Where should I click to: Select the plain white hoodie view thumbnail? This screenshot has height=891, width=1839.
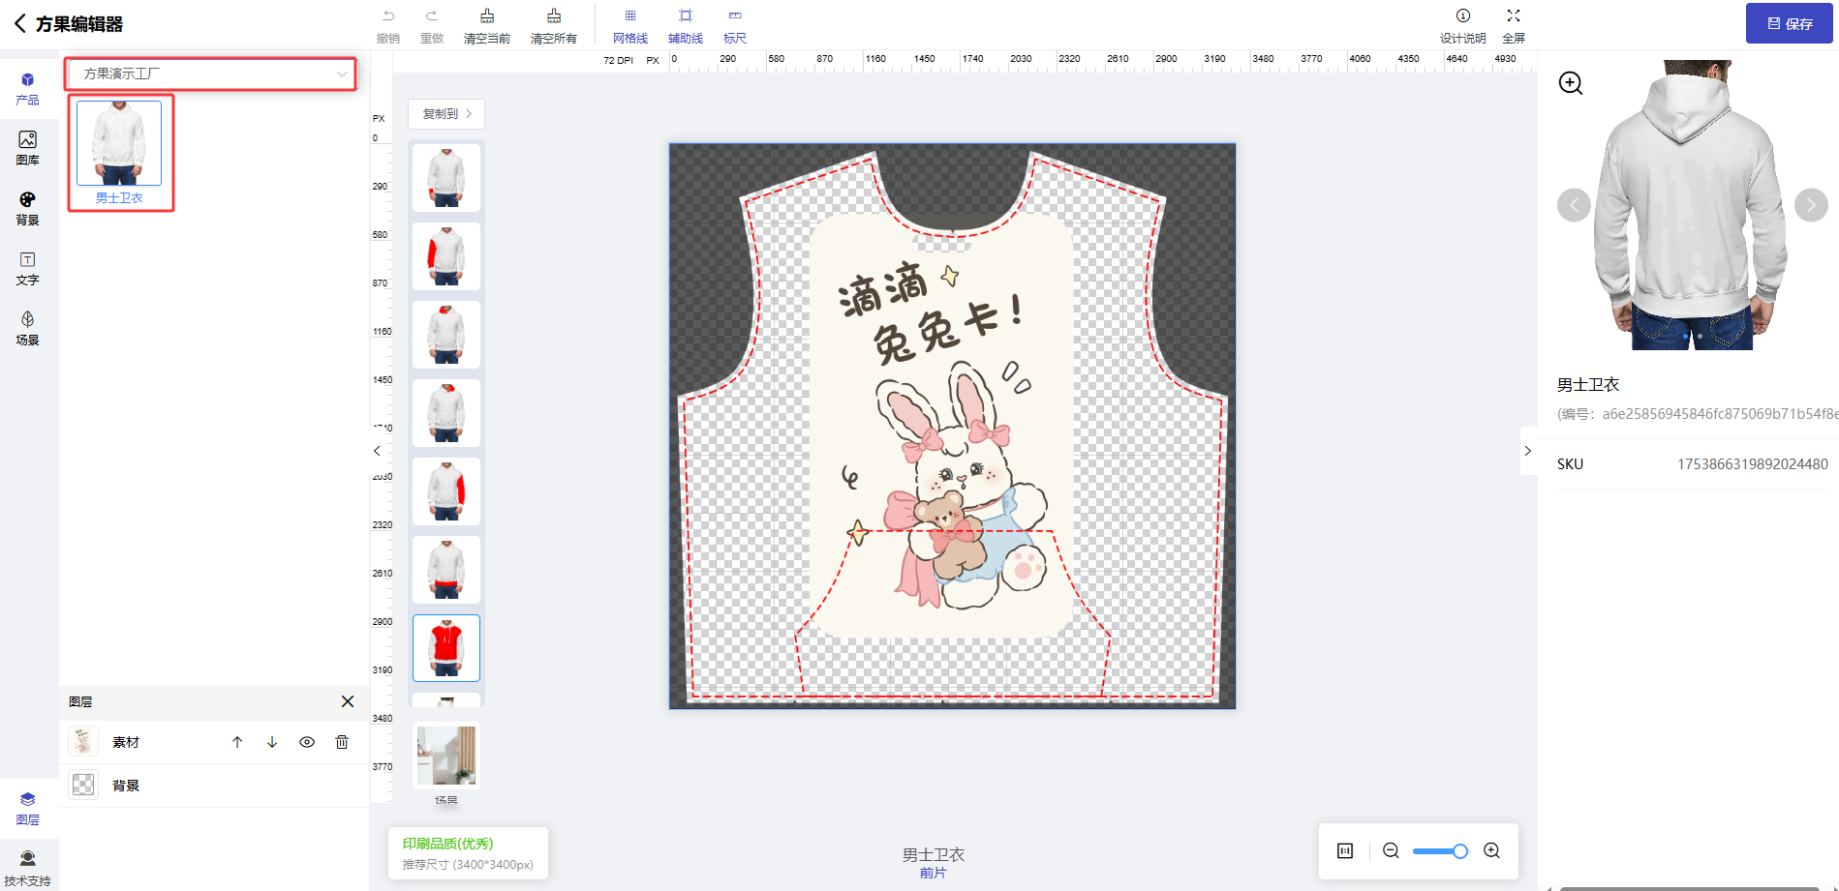[446, 178]
